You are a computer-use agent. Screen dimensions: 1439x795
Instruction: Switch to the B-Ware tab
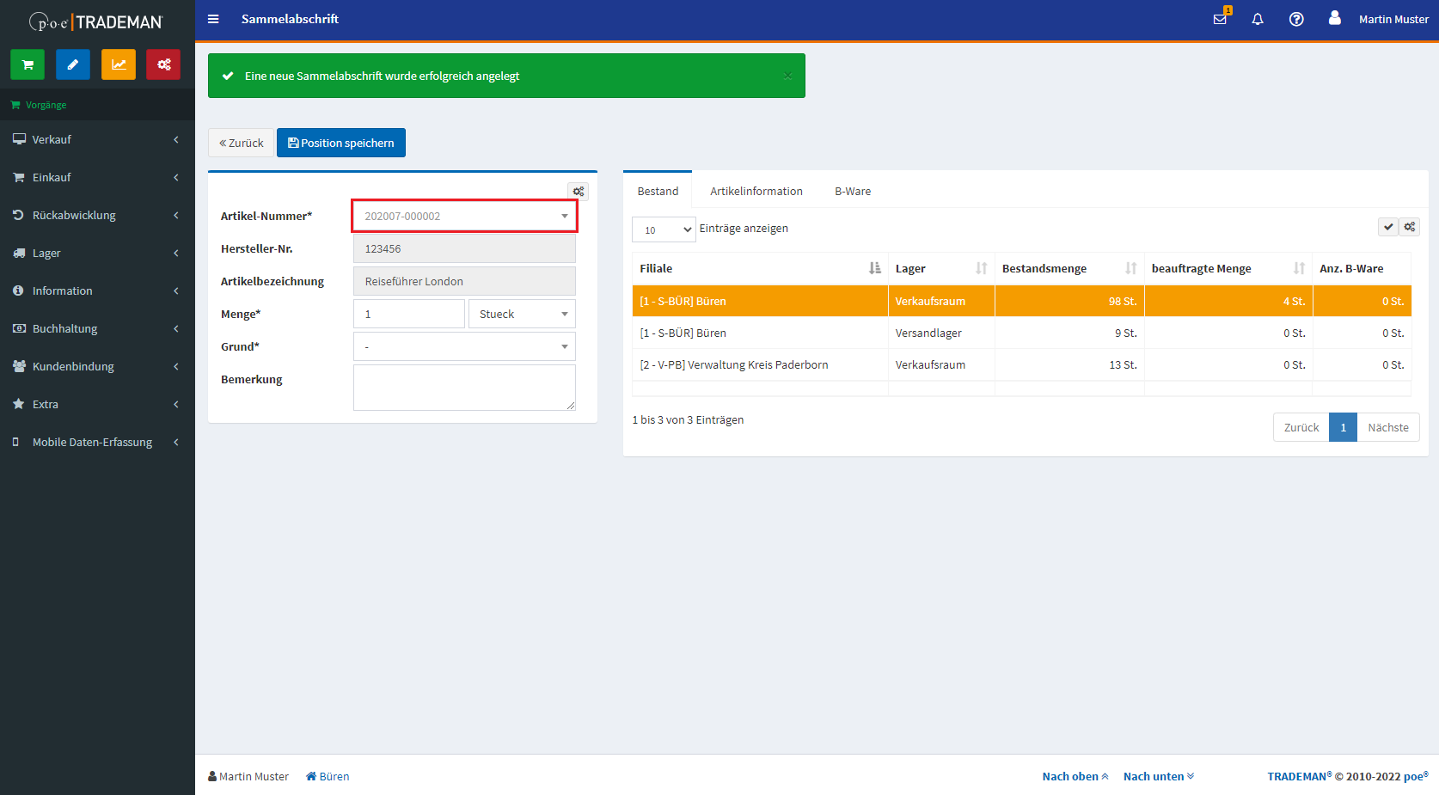coord(852,191)
